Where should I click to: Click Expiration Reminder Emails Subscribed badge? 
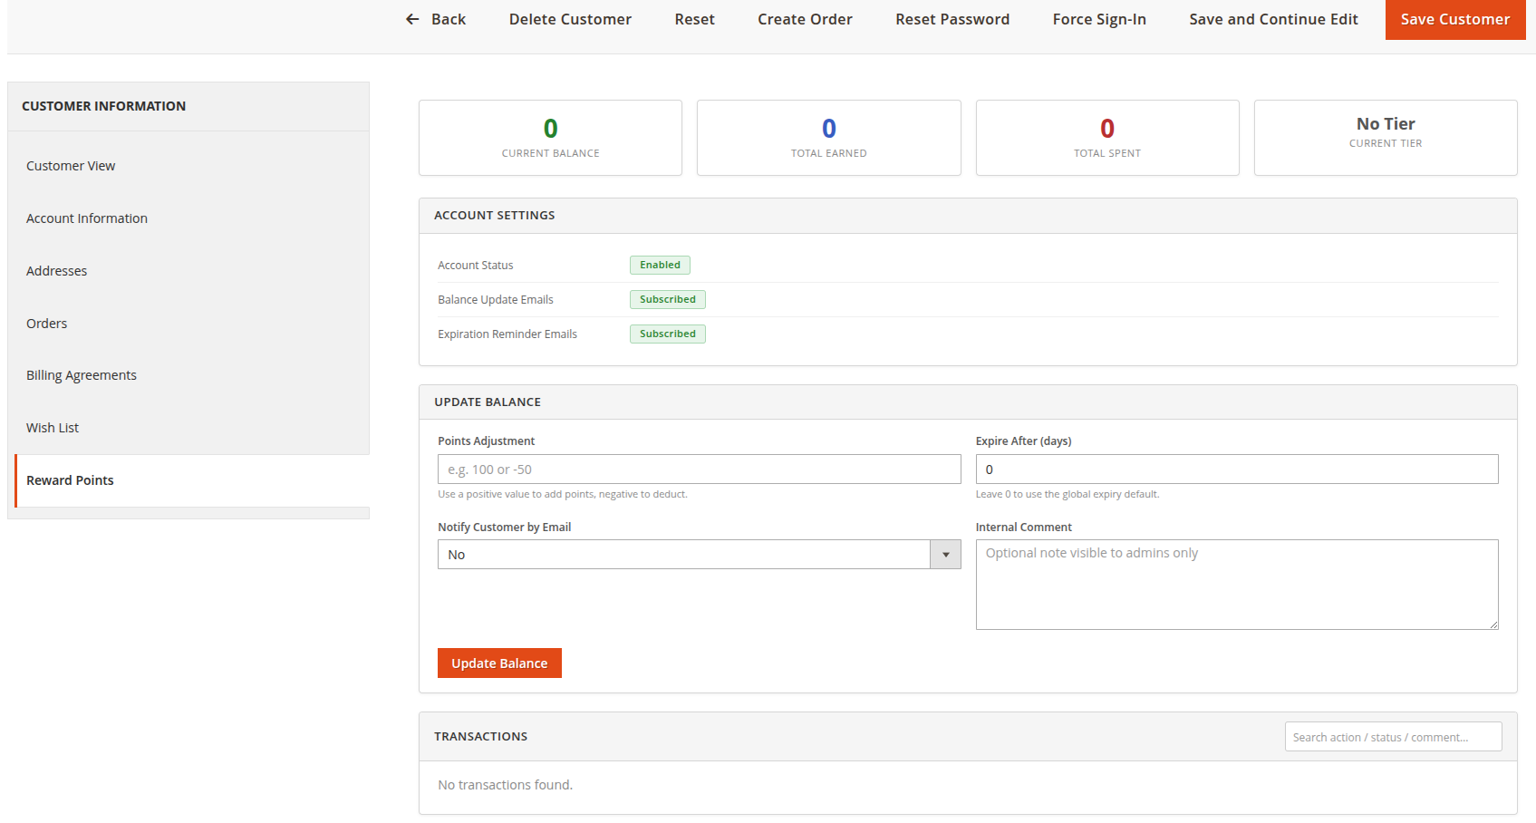pos(668,334)
